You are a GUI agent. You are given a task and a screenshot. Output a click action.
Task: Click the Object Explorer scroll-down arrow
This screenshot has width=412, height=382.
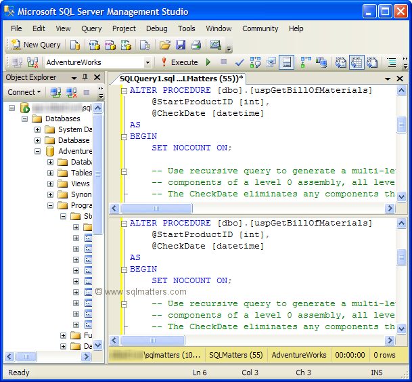tap(97, 345)
